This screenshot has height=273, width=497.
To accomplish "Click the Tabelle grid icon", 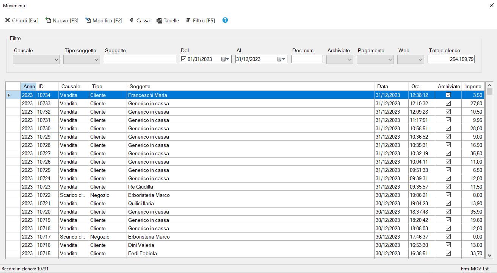I will point(159,20).
